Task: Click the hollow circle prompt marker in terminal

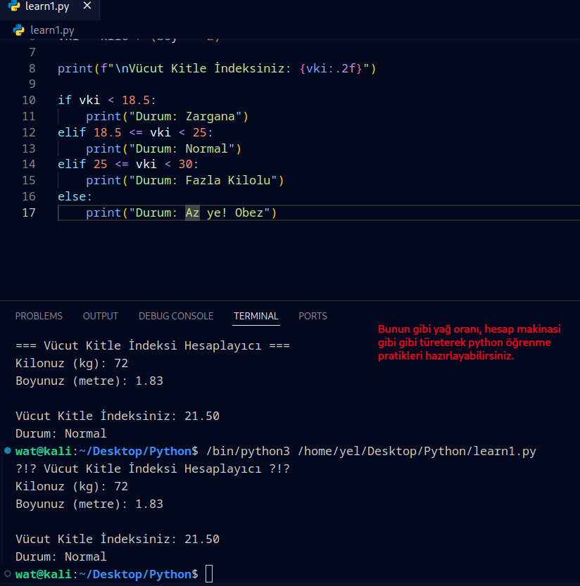Action: (8, 573)
